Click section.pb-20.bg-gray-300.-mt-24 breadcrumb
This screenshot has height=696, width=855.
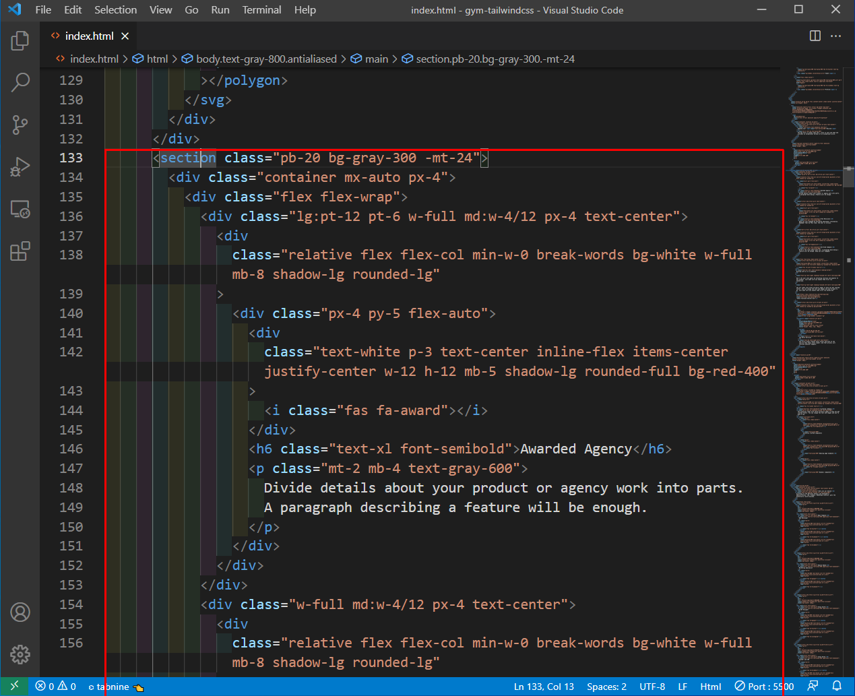pyautogui.click(x=495, y=59)
